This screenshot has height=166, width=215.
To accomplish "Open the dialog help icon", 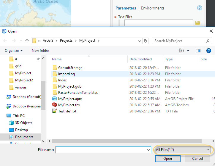I will pyautogui.click(x=208, y=51).
